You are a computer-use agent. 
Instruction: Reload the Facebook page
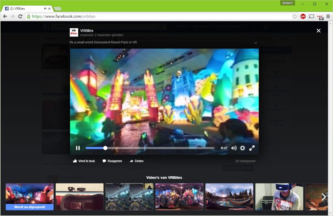pos(20,16)
